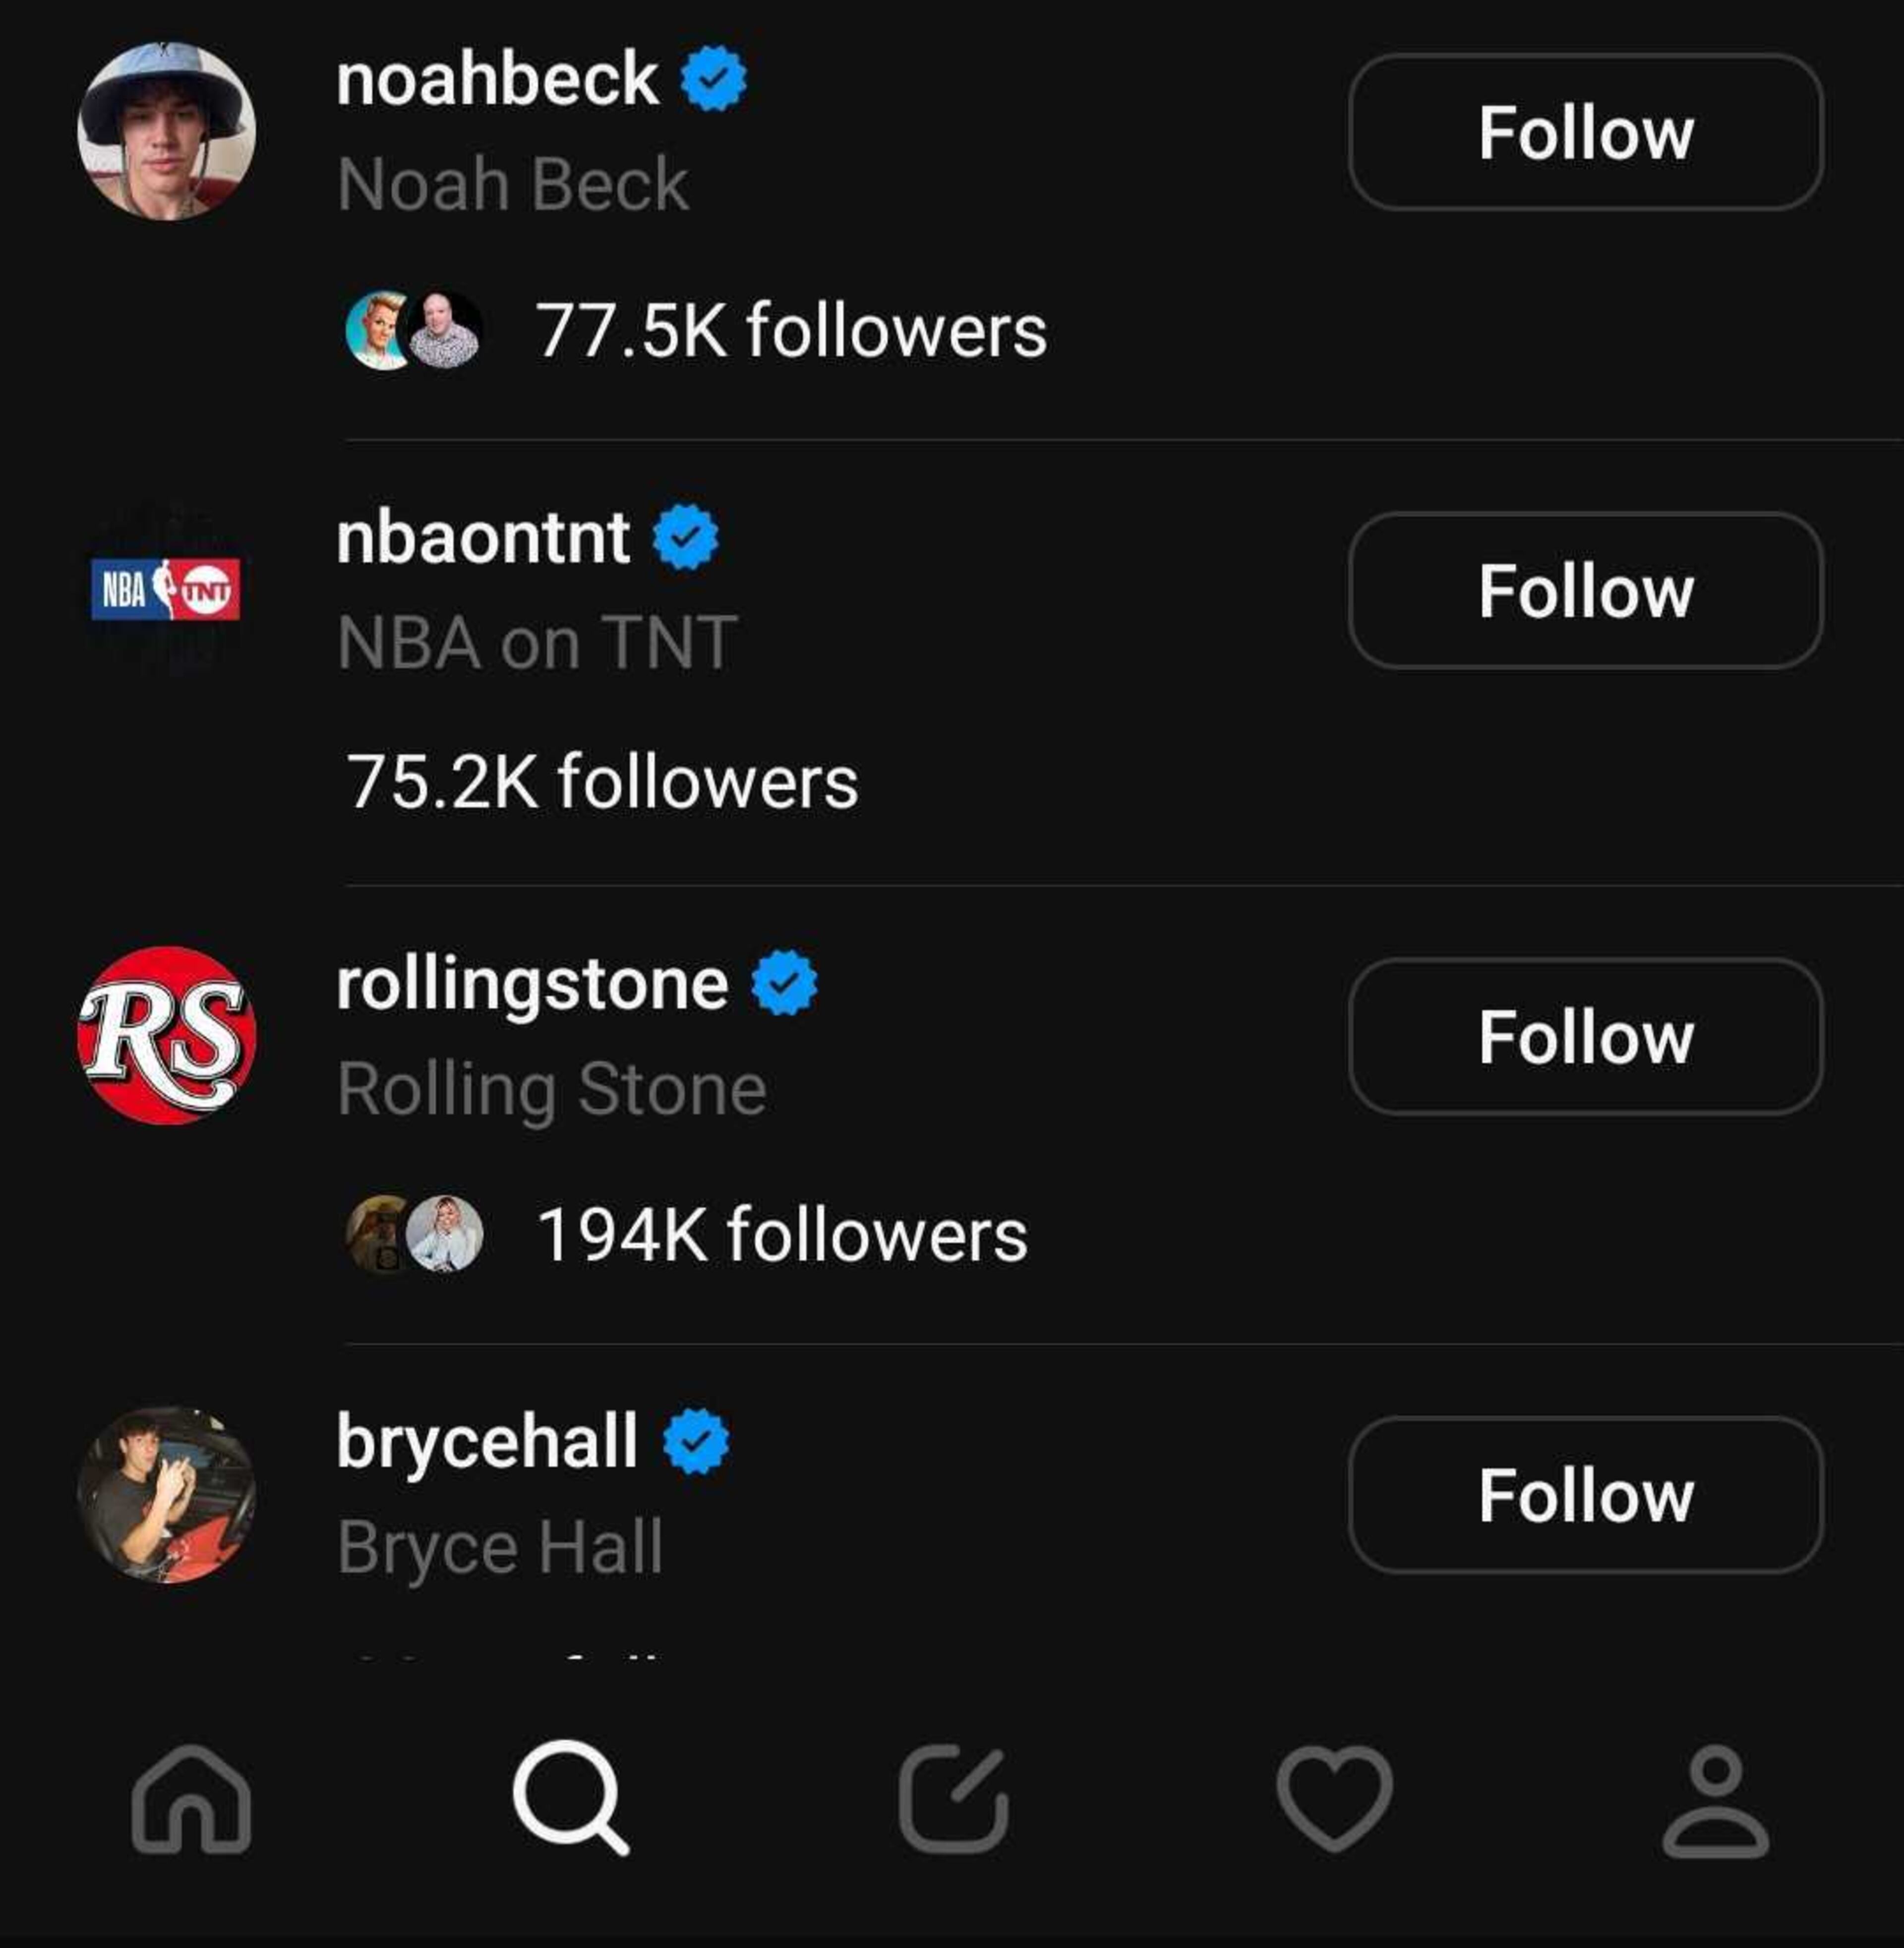1904x1948 pixels.
Task: Select the Rolling Stone RS logo avatar
Action: (167, 1036)
